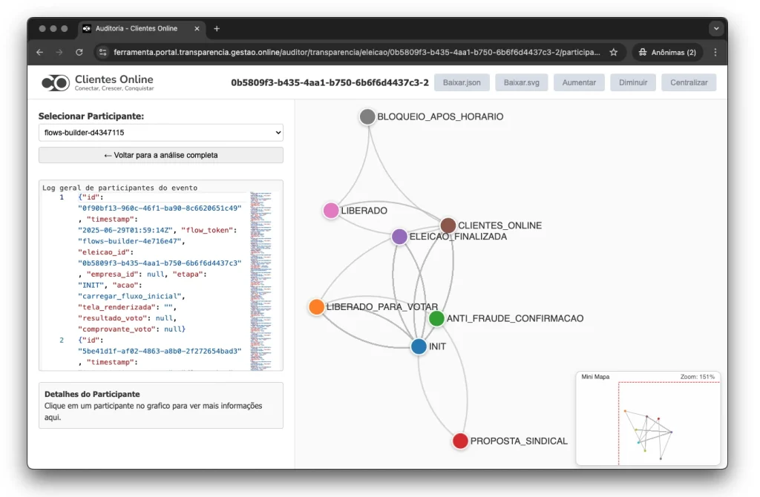Open the Chrome three-dot menu

coord(715,53)
